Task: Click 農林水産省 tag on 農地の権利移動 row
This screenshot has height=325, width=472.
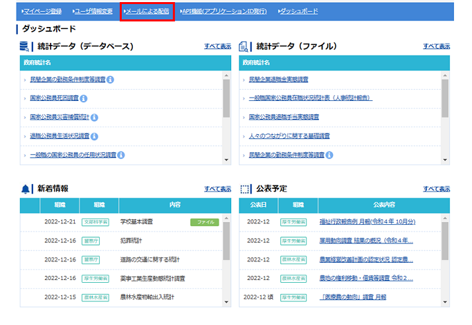Action: click(293, 279)
